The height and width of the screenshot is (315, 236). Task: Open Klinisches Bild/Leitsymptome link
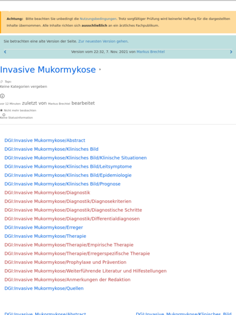pyautogui.click(x=68, y=166)
